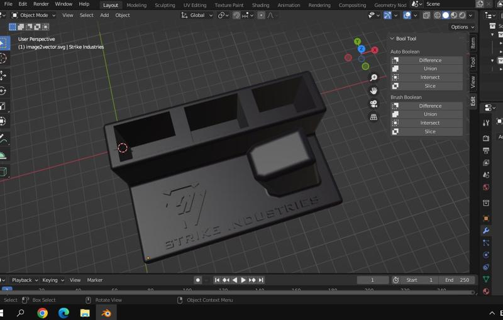
Task: Toggle viewport overlays display
Action: tap(407, 15)
